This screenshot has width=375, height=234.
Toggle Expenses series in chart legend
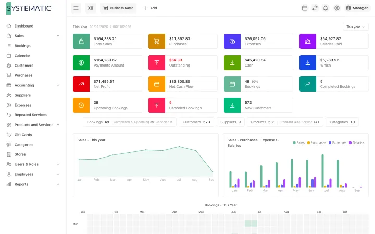click(337, 142)
